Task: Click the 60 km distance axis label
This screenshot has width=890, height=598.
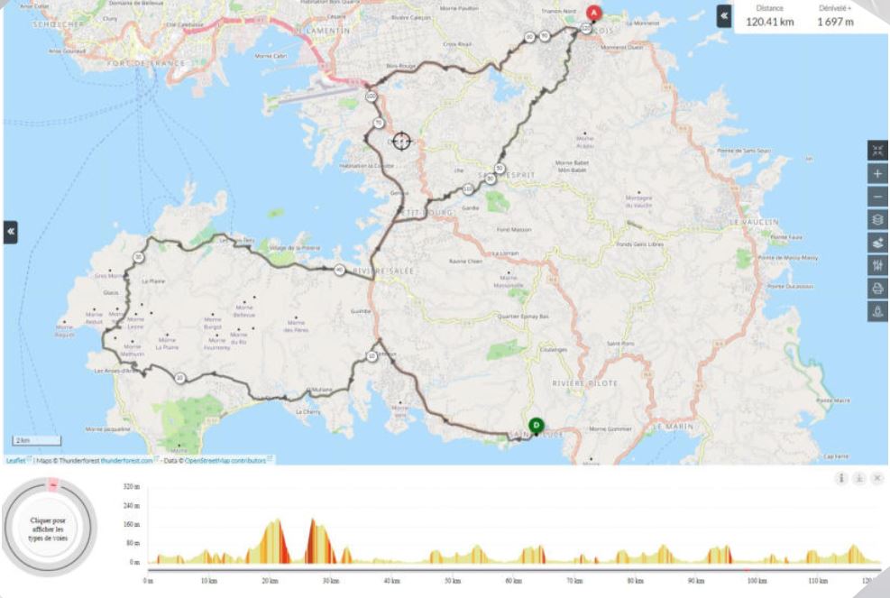Action: coord(514,581)
